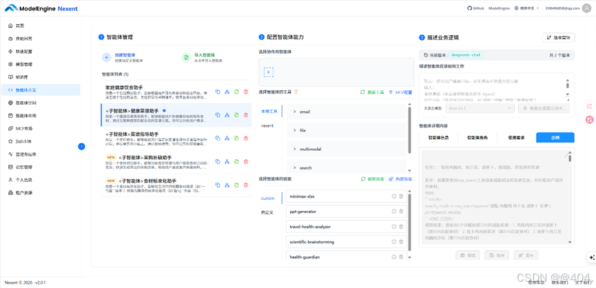Show info for ppt-generator skill
This screenshot has width=596, height=288.
(394, 212)
